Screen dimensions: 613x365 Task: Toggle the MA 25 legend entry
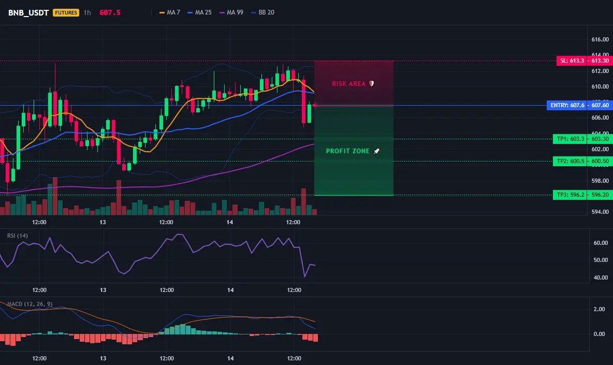199,12
